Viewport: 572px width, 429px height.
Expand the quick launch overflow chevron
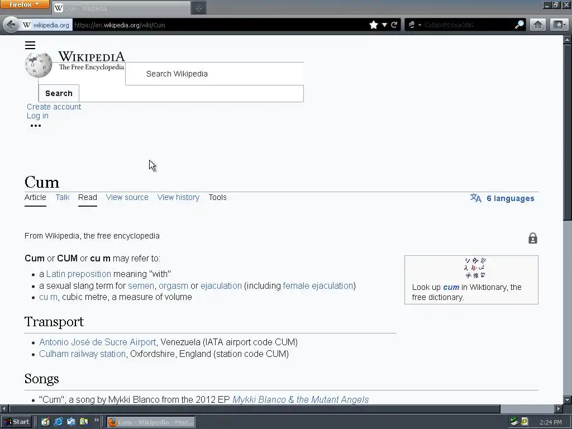coord(96,420)
